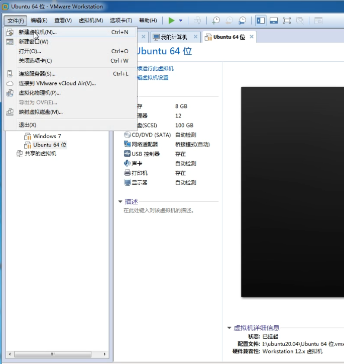Choose 退出(X) from the File menu
The width and height of the screenshot is (344, 364).
70,125
